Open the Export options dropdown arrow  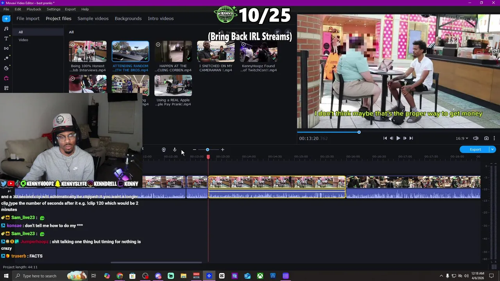[493, 149]
